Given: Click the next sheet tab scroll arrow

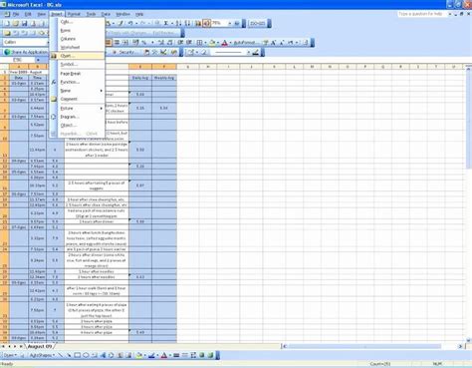Looking at the screenshot, I should (15, 346).
